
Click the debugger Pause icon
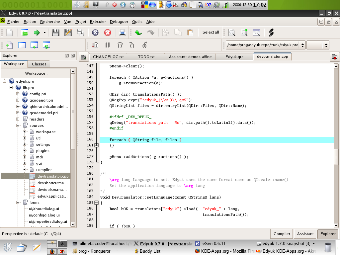tap(108, 45)
